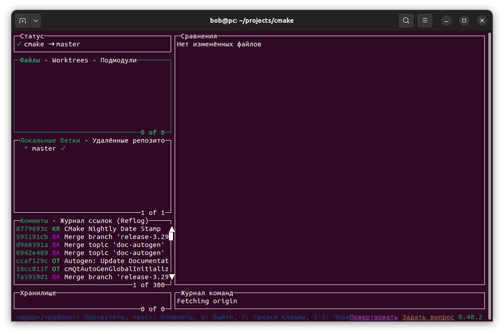
Task: Switch to the Подмодули tab
Action: point(118,60)
